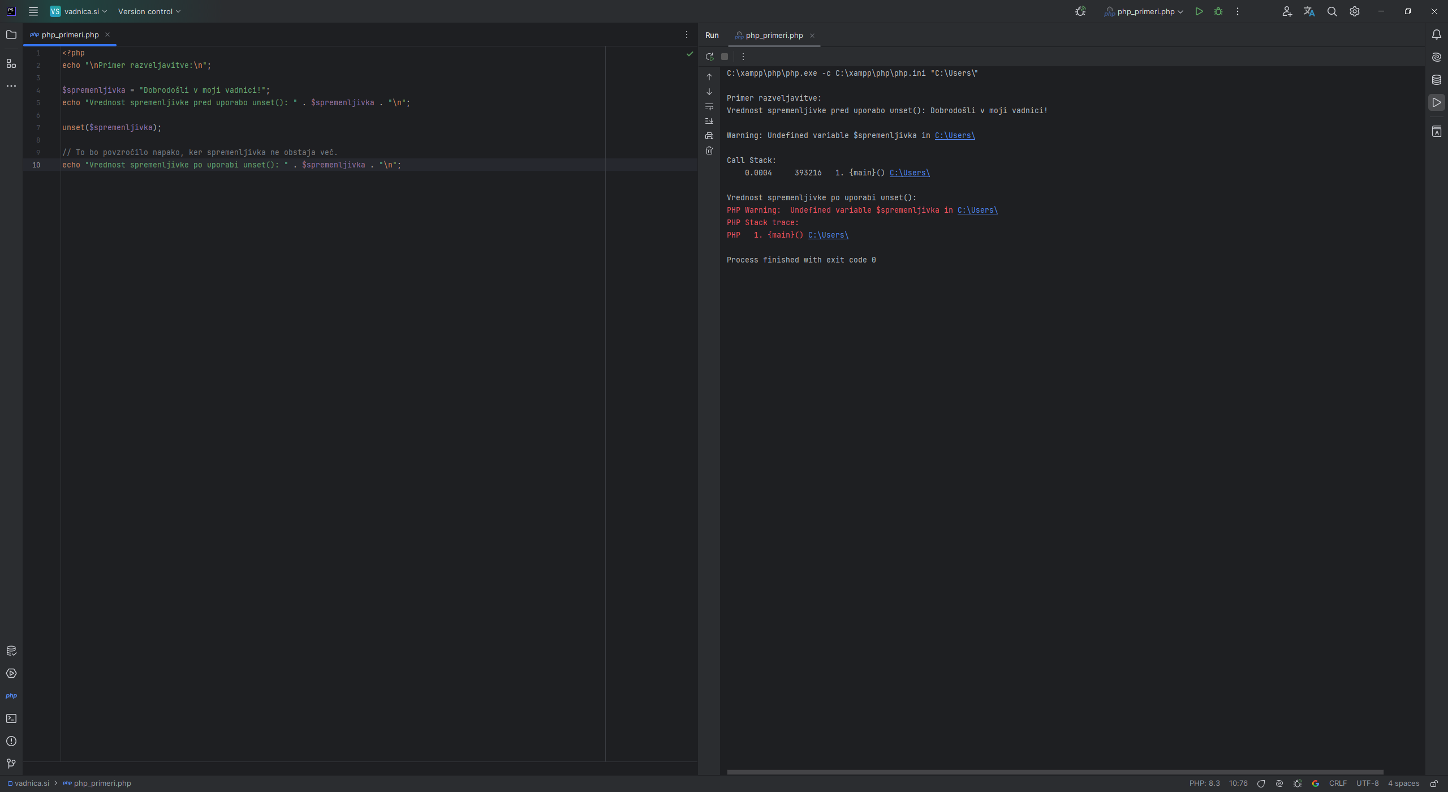The height and width of the screenshot is (792, 1448).
Task: Open the Database panel on right sidebar
Action: (x=1437, y=80)
